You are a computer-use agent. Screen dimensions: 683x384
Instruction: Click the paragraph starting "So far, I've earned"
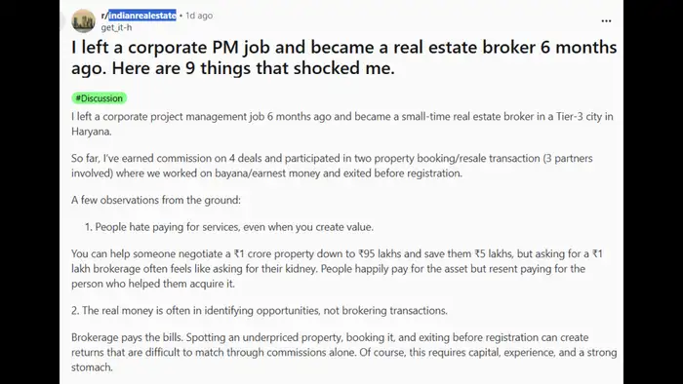pos(332,166)
